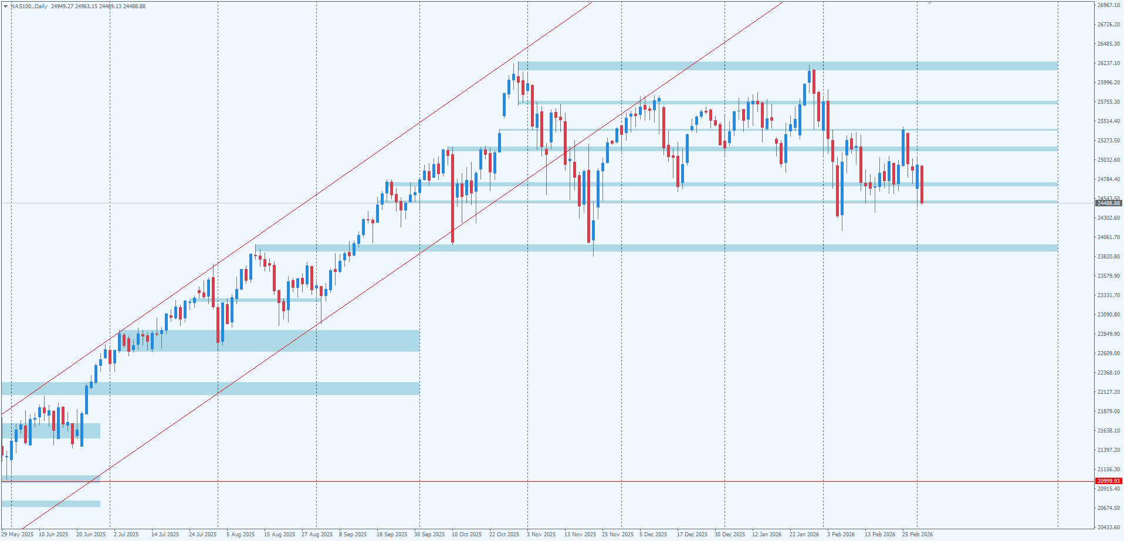Click the grey chart shift triangle marker
Image resolution: width=1124 pixels, height=541 pixels.
(x=929, y=3)
